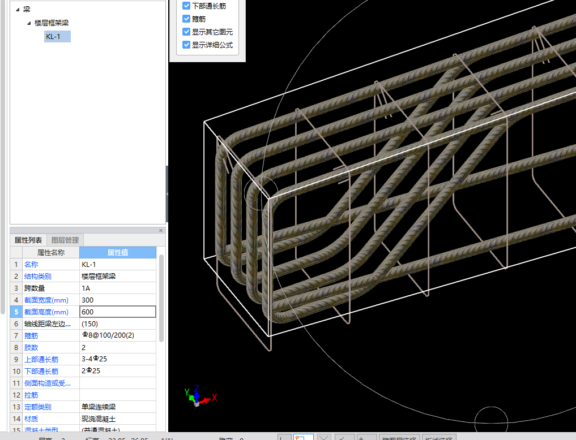Viewport: 576px width, 440px height.
Task: Click the 现浇混凝土 material value
Action: (118, 419)
